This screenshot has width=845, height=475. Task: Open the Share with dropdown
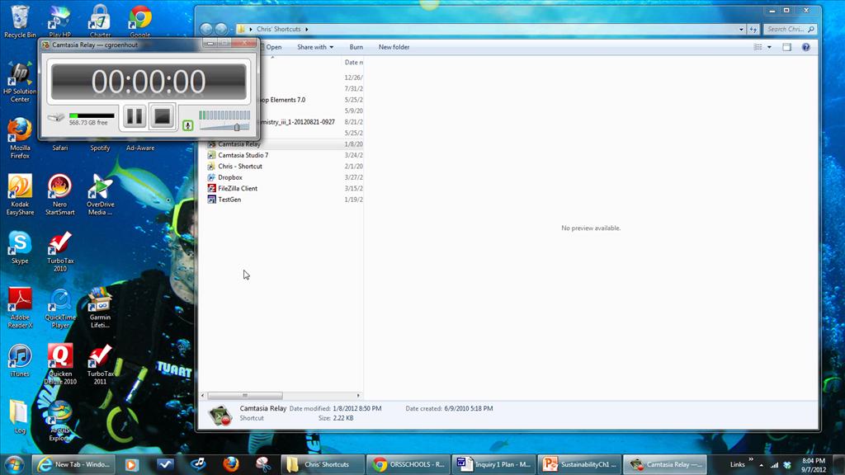pos(315,47)
